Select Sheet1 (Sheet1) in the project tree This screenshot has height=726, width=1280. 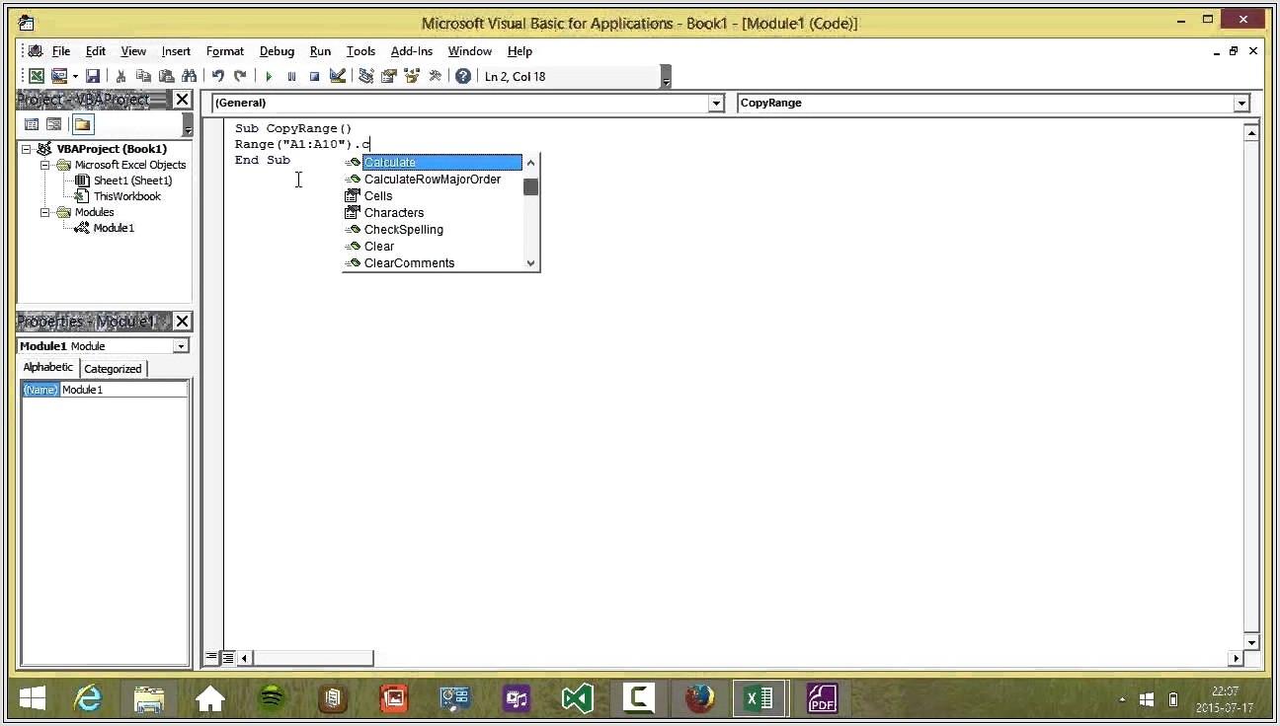click(x=132, y=181)
